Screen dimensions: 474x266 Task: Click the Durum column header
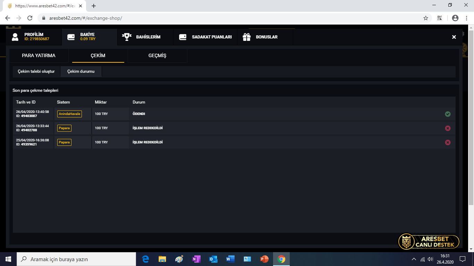tap(139, 102)
